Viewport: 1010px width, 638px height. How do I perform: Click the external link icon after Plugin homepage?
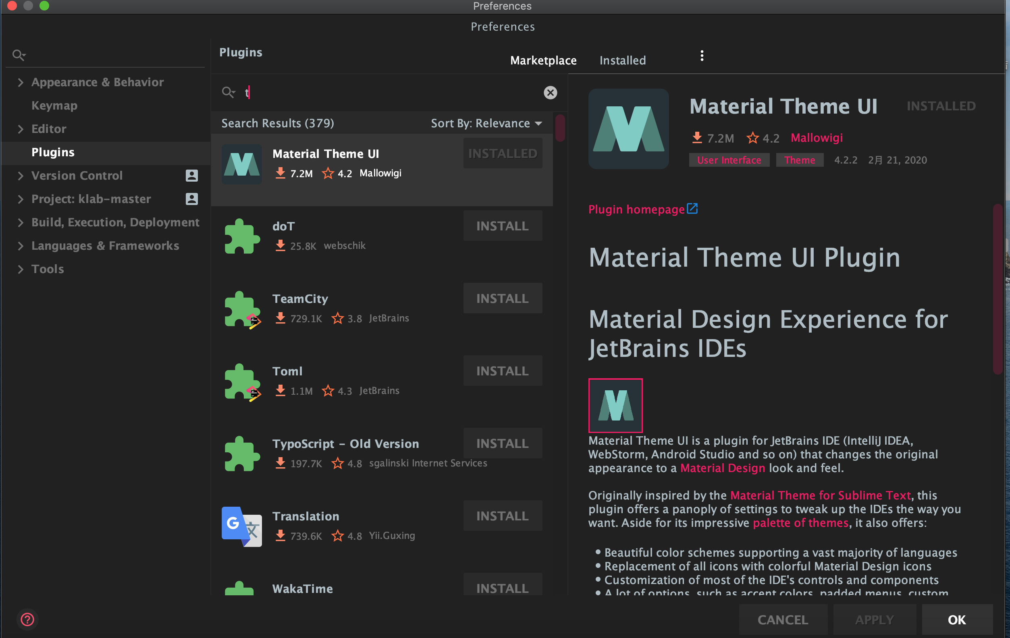(692, 208)
